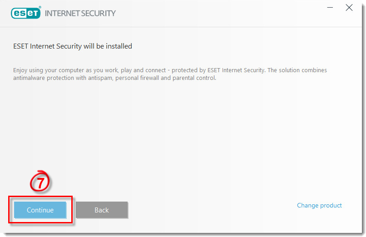Click the words "antimalware protection"
The width and height of the screenshot is (366, 237).
point(41,78)
